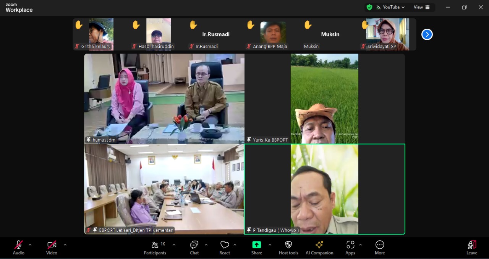Select the humassdm video tile

tap(164, 98)
